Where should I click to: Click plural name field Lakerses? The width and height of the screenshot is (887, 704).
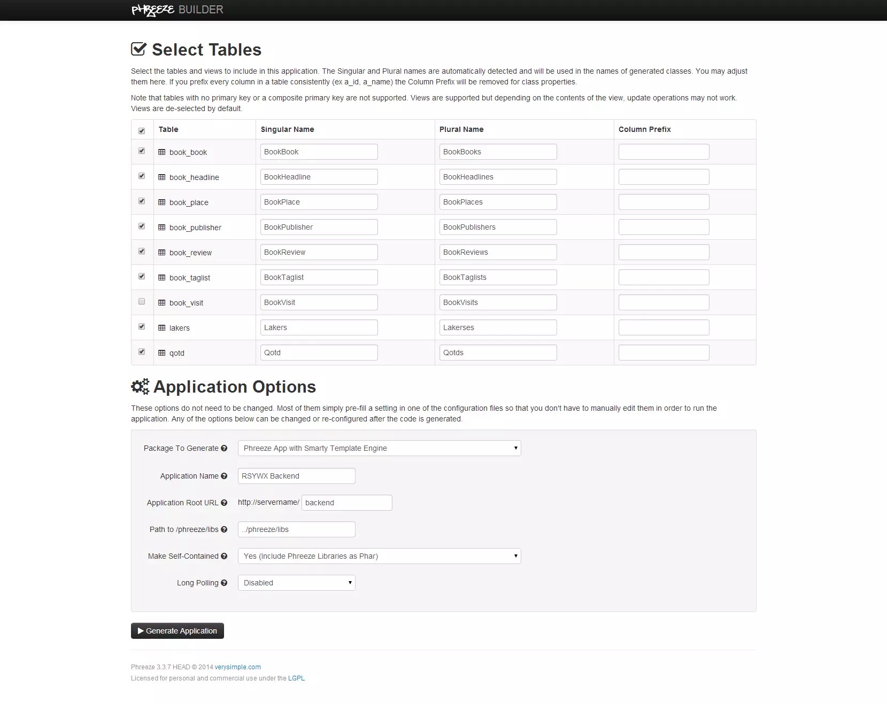click(x=498, y=327)
